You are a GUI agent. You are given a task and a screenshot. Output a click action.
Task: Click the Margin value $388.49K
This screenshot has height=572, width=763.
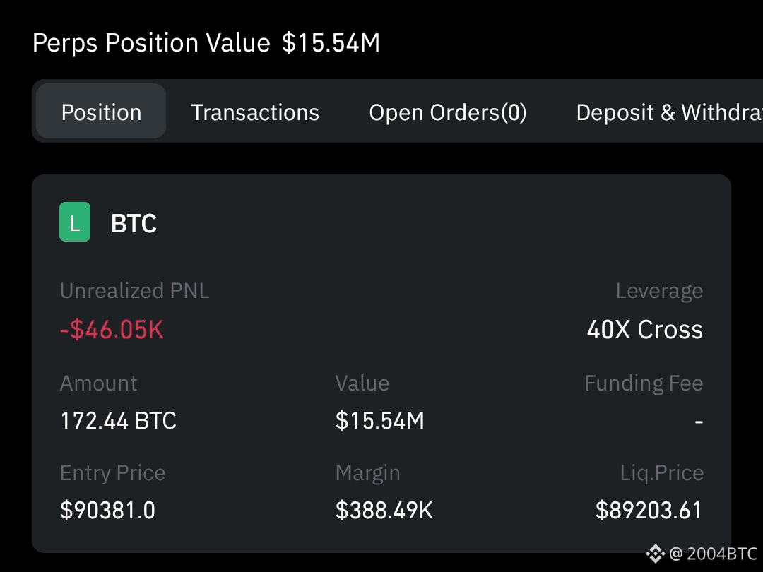tap(384, 510)
